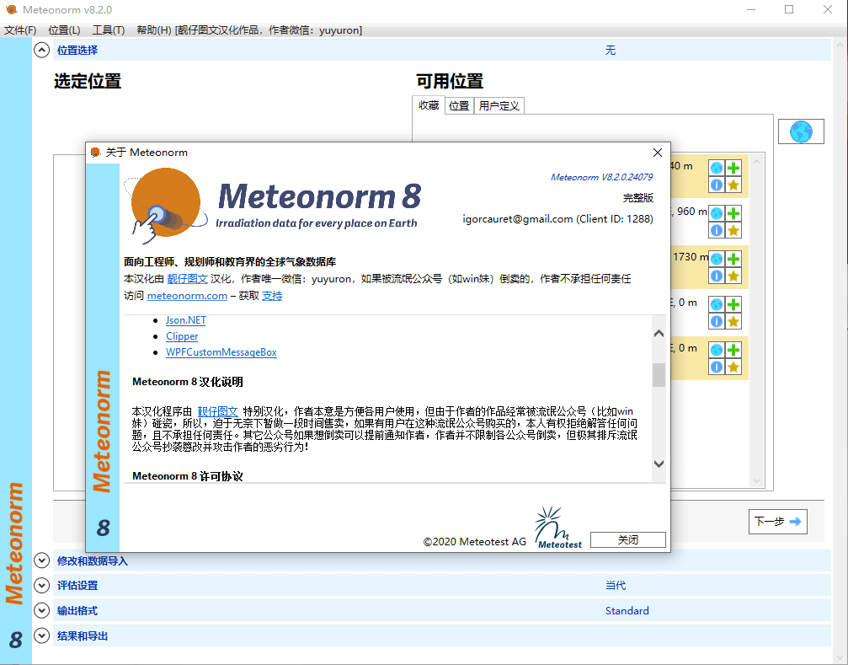Open the 支持 link
The width and height of the screenshot is (848, 665).
coord(272,296)
